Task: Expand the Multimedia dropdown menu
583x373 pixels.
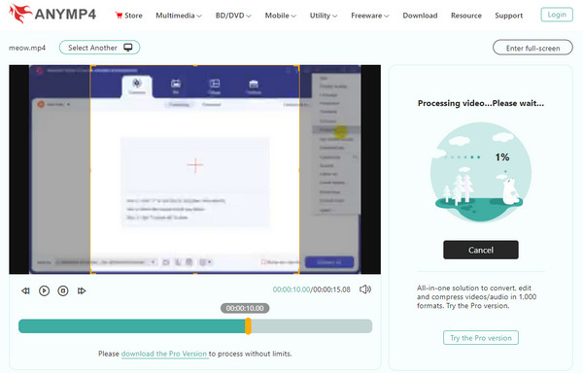Action: 179,16
